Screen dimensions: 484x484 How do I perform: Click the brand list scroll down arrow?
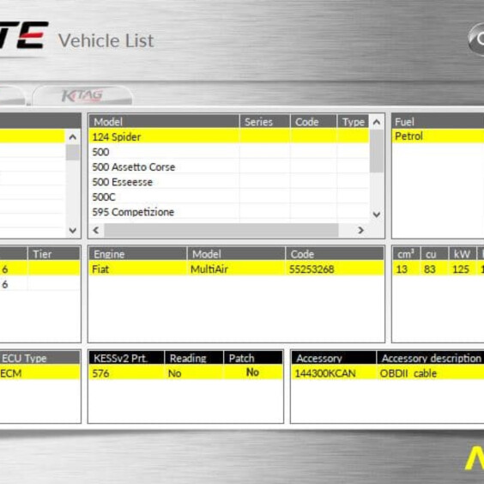pyautogui.click(x=73, y=230)
